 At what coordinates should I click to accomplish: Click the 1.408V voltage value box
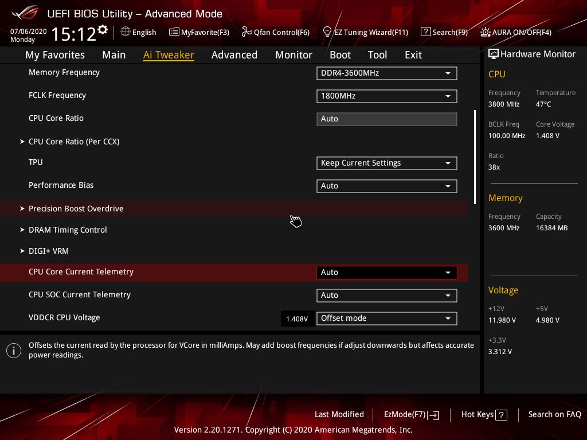click(x=298, y=319)
